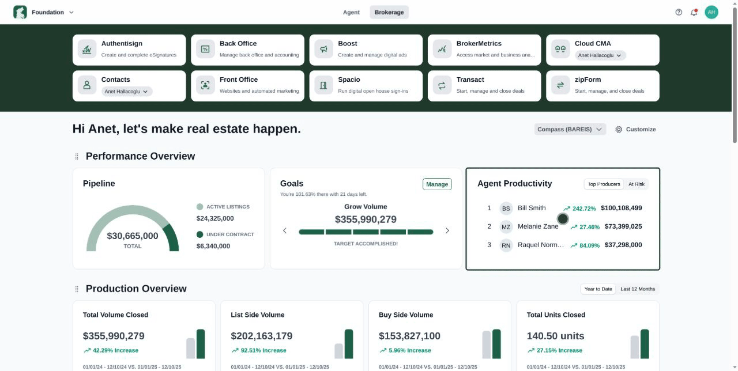Click the Under Contract legend dot
Image resolution: width=738 pixels, height=371 pixels.
coord(200,234)
